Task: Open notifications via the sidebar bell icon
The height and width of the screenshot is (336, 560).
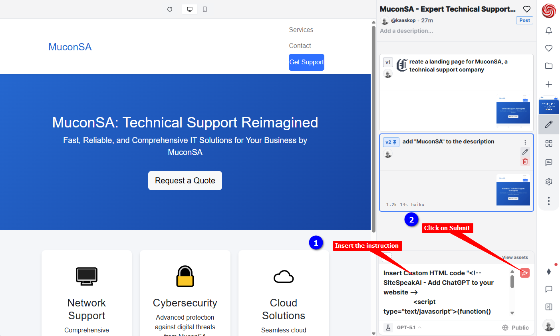Action: (549, 31)
